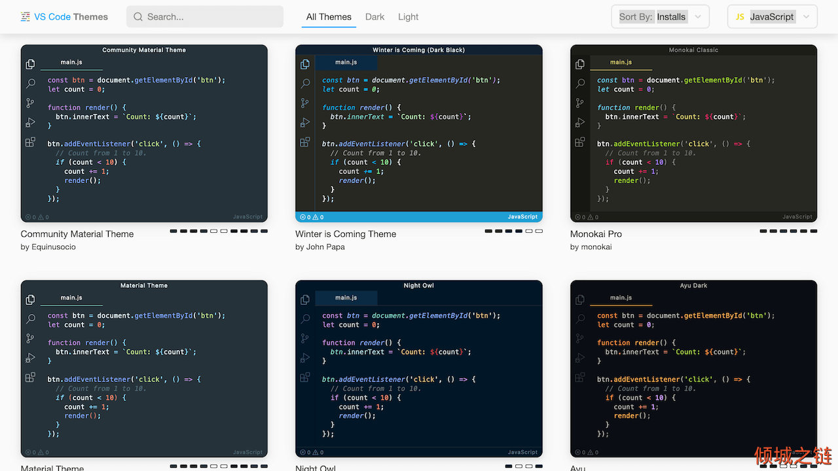Viewport: 838px width, 471px height.
Task: Select last variant swatch under Community Material Theme
Action: click(x=264, y=231)
